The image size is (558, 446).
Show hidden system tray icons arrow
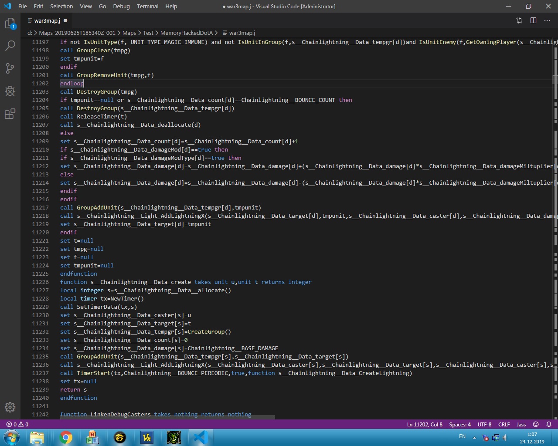tap(474, 437)
